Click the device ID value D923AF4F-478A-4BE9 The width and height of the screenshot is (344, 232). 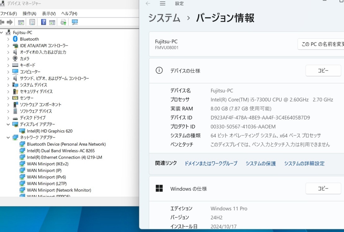(x=260, y=118)
